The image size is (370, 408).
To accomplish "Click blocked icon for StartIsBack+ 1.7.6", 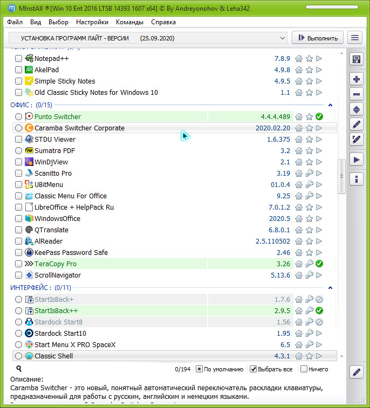I will click(319, 299).
